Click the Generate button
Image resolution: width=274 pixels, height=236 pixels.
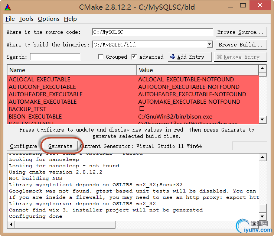click(x=60, y=146)
